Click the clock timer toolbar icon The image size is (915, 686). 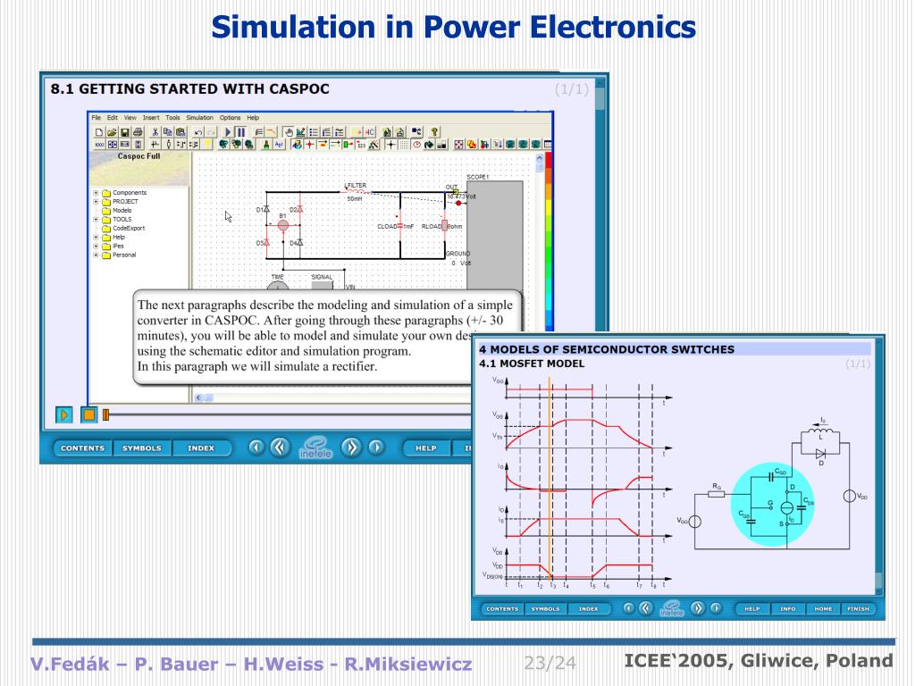pyautogui.click(x=416, y=144)
